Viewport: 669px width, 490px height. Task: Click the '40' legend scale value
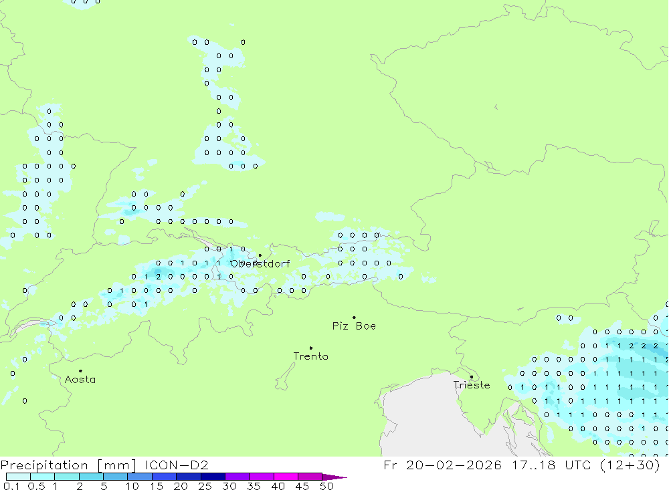pyautogui.click(x=278, y=486)
